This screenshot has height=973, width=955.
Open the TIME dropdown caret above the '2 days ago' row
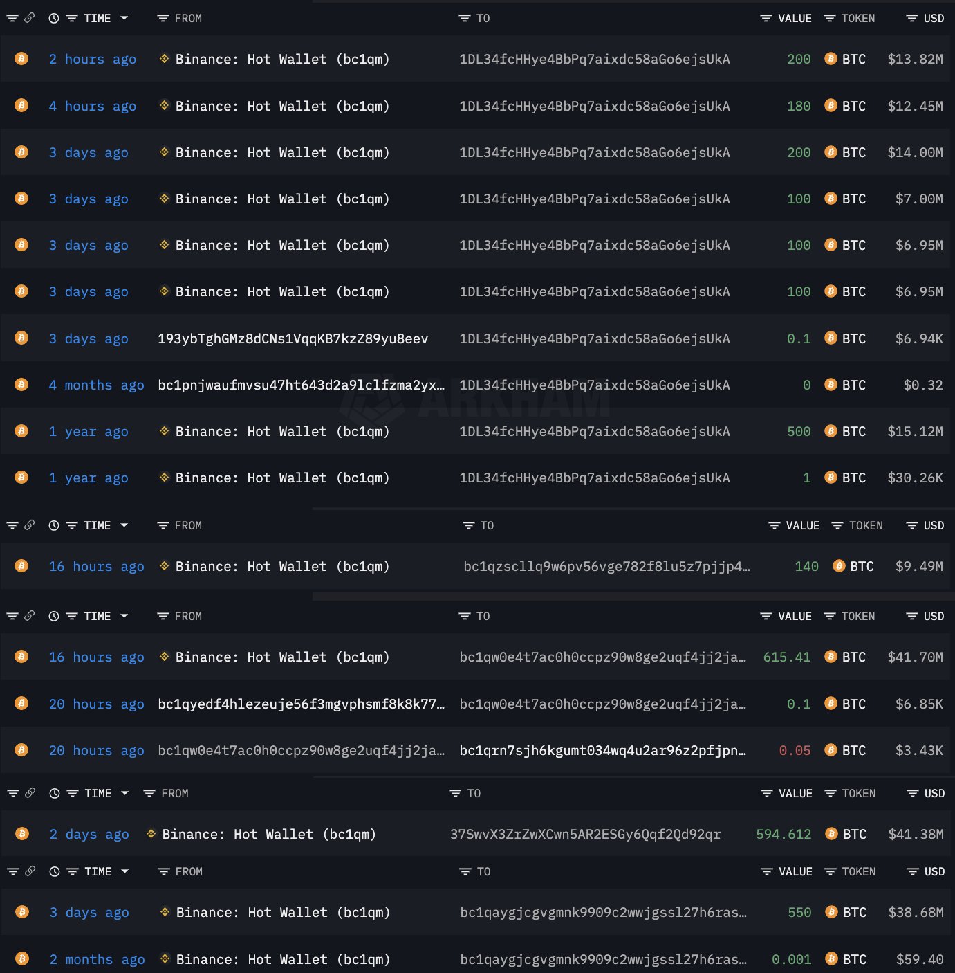coord(125,794)
